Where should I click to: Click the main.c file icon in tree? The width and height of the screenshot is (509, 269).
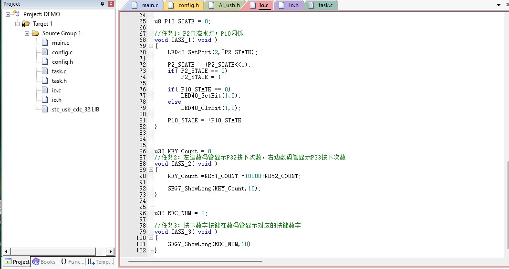tap(45, 42)
